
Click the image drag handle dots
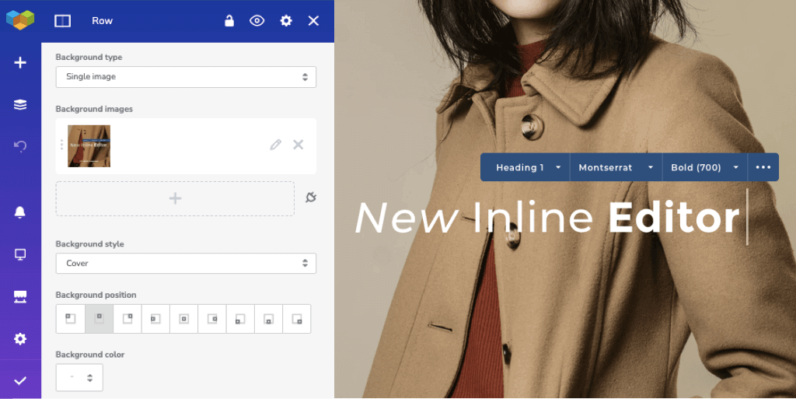point(61,145)
